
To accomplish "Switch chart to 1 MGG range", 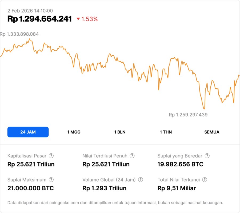I will [x=74, y=132].
